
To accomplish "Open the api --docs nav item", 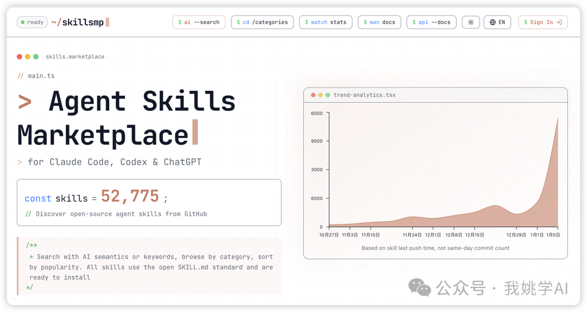I will pos(431,22).
